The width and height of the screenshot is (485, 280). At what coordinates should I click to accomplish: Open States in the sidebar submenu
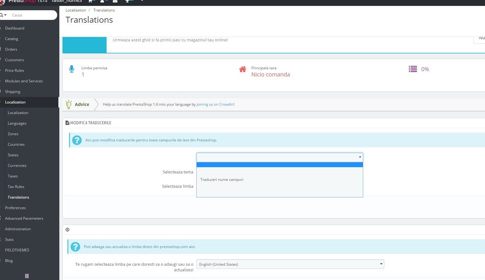point(13,155)
